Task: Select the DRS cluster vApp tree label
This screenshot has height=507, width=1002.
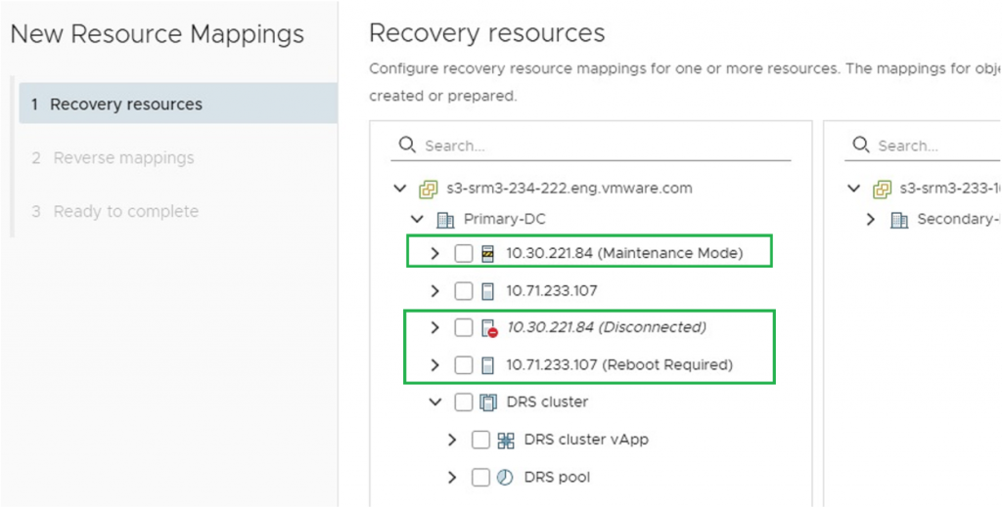Action: click(x=586, y=440)
